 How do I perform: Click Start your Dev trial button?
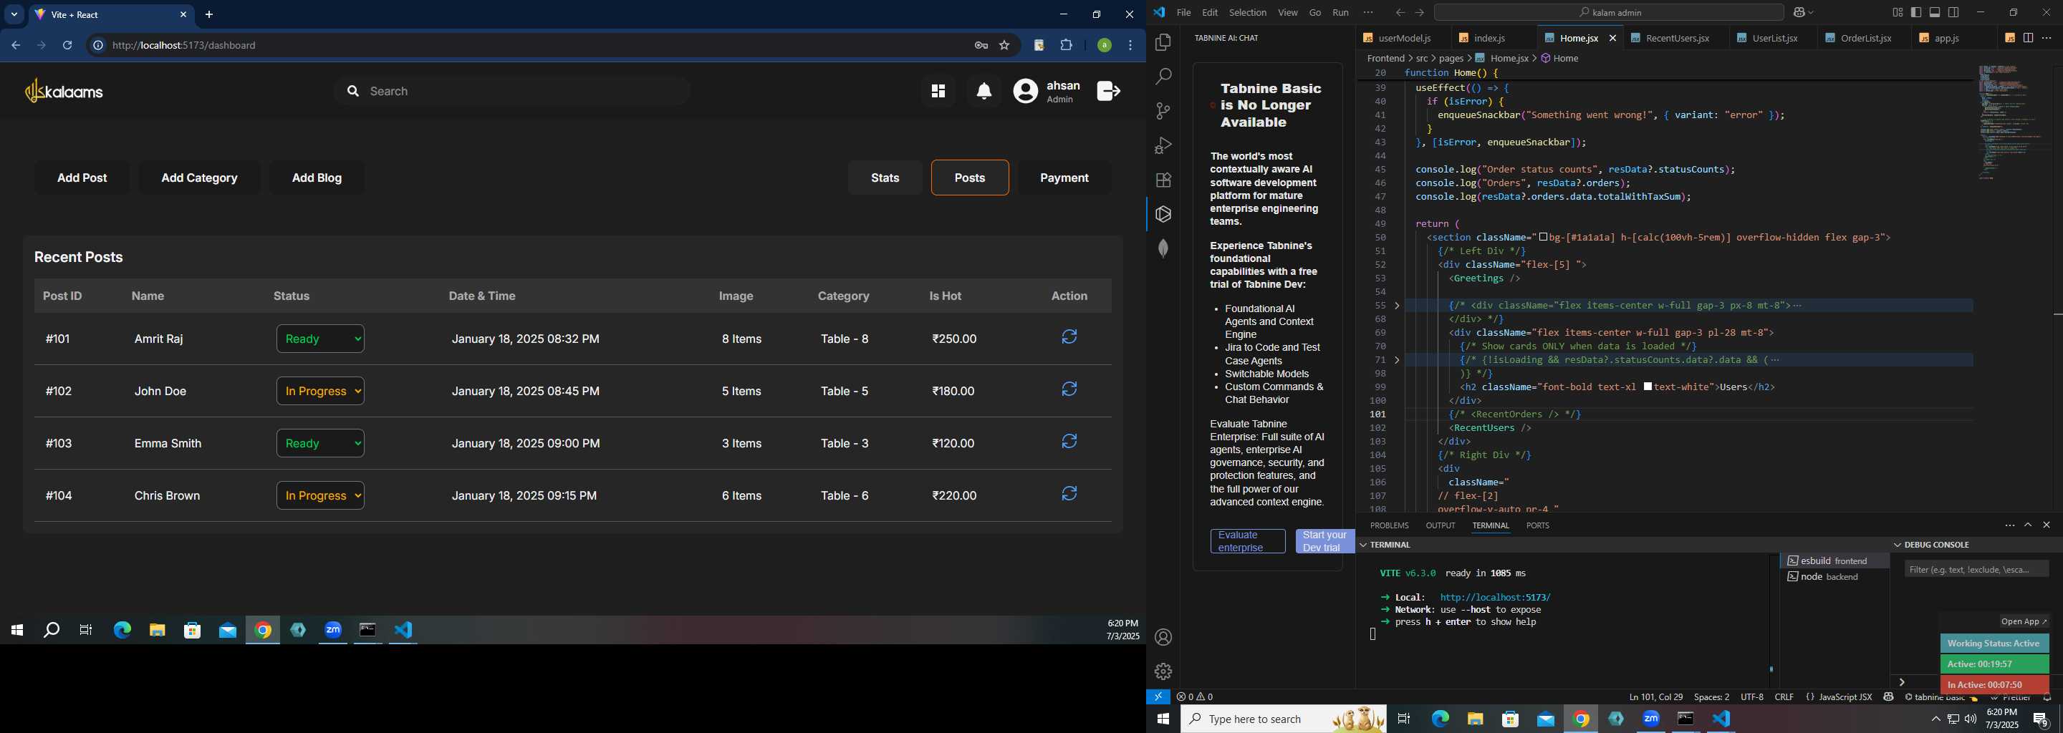[1324, 542]
